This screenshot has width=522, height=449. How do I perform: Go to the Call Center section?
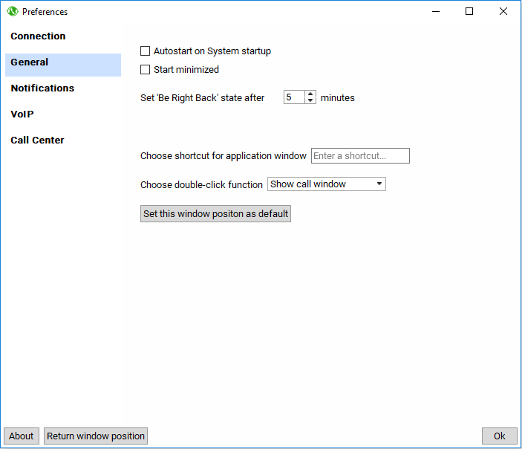37,140
